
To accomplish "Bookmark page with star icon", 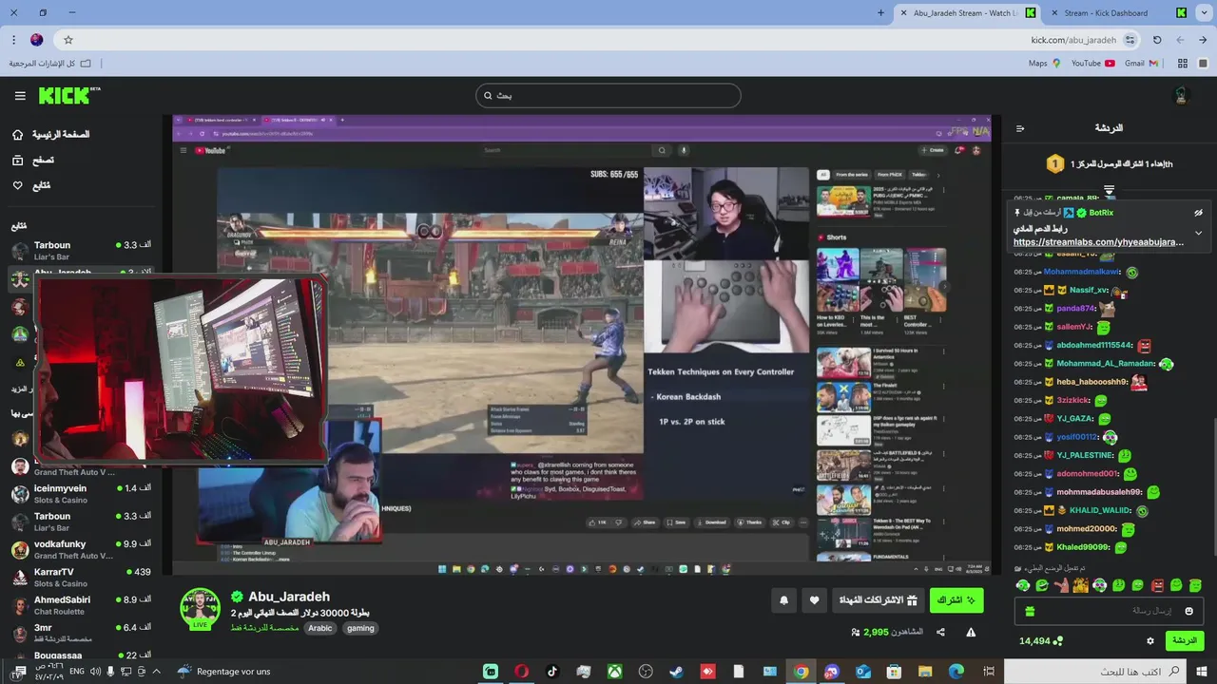I will click(68, 40).
